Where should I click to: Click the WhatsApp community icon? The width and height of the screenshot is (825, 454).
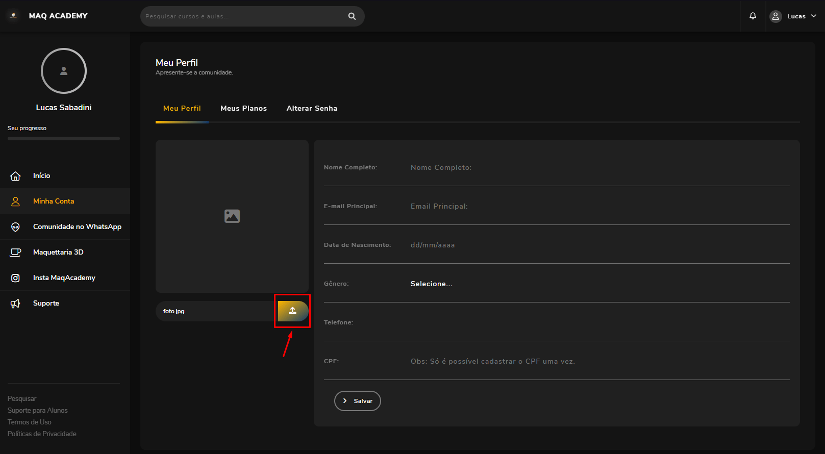tap(15, 227)
